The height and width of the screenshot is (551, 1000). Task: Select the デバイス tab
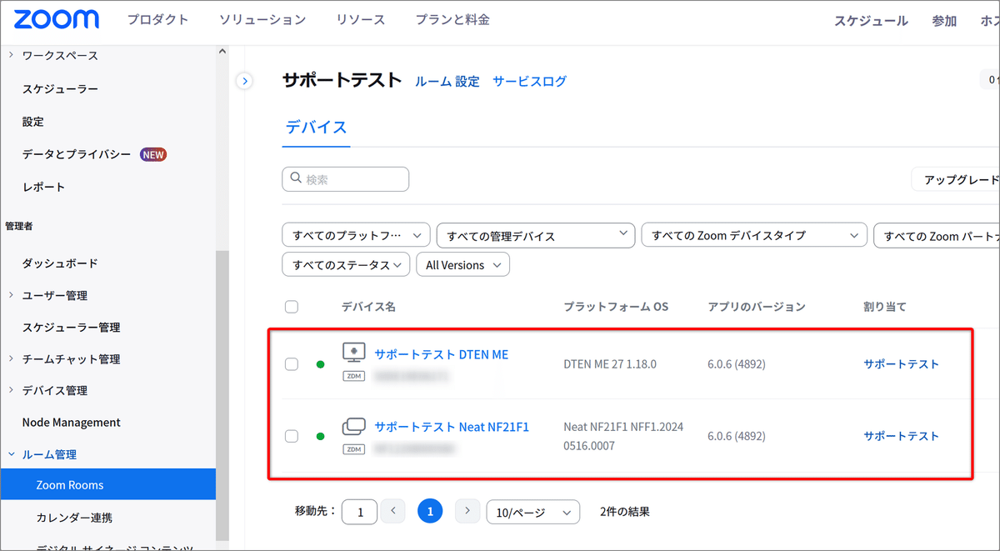316,128
